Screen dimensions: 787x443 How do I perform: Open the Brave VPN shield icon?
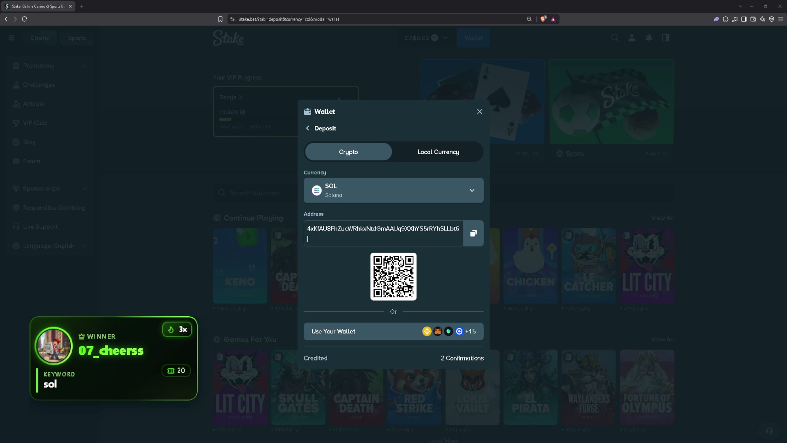point(771,19)
